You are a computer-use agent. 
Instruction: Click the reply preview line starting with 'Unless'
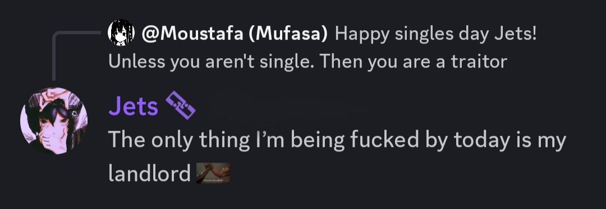[x=307, y=61]
